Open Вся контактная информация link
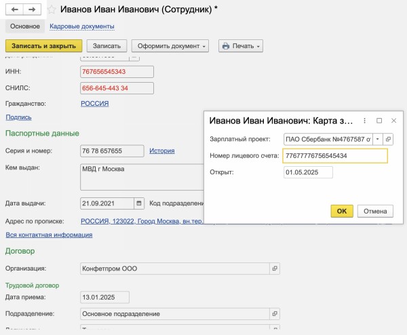 pos(49,235)
